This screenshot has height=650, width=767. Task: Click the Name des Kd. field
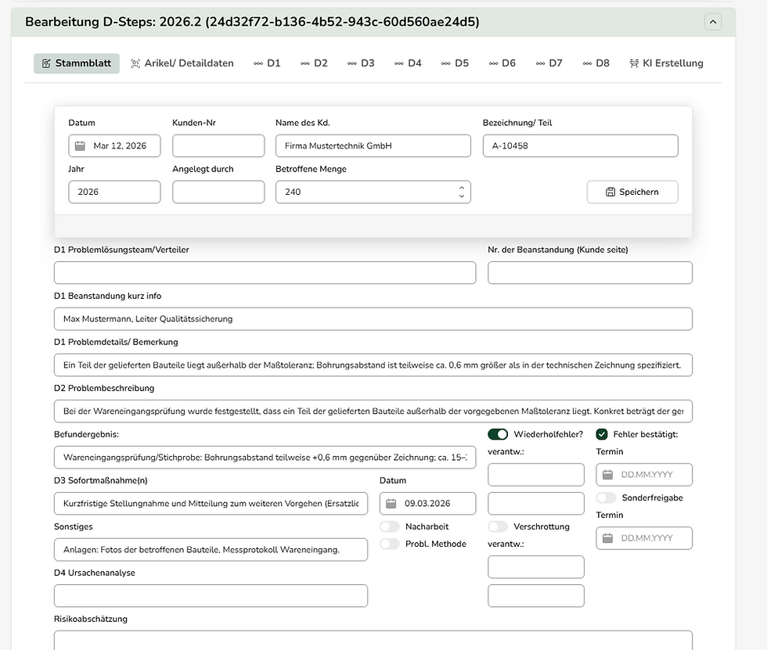coord(373,145)
